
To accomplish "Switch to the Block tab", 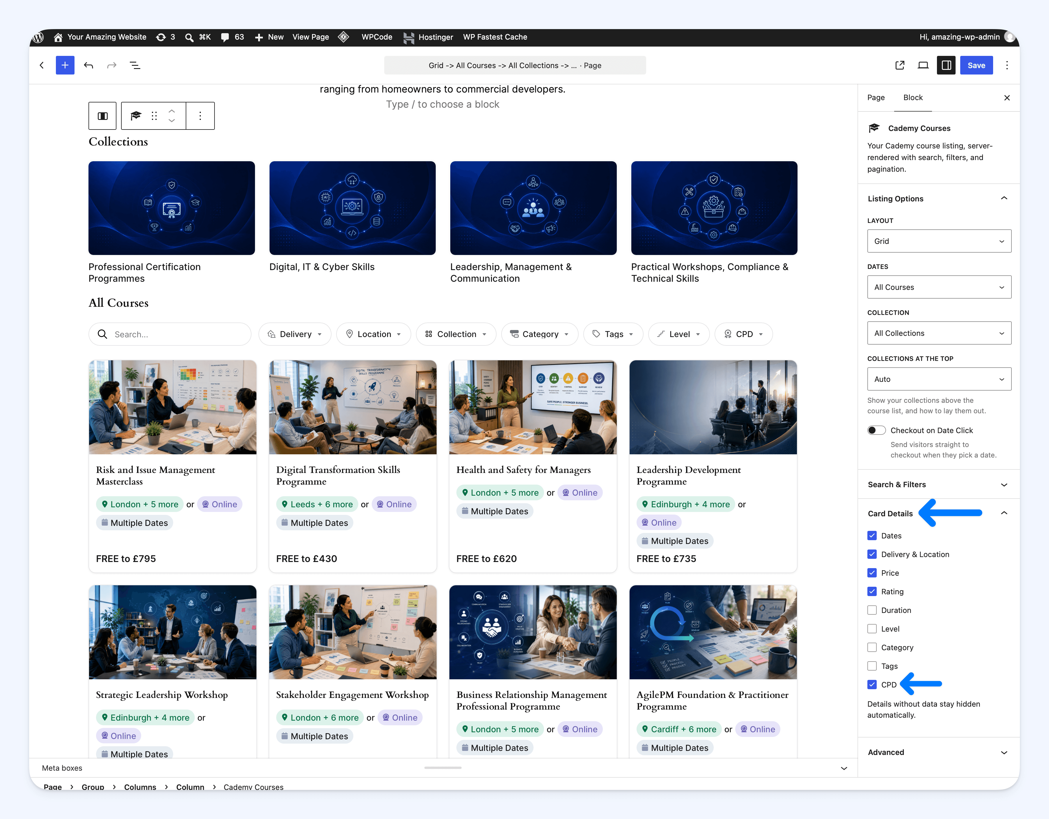I will 912,97.
